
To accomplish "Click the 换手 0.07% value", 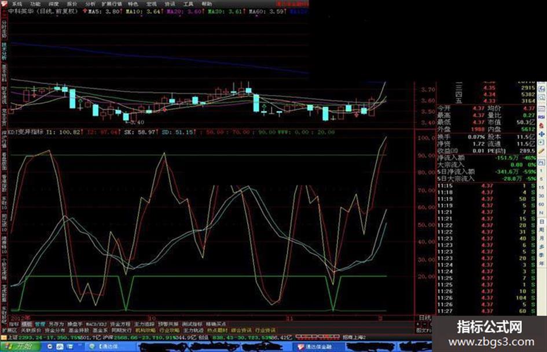I will pos(476,137).
